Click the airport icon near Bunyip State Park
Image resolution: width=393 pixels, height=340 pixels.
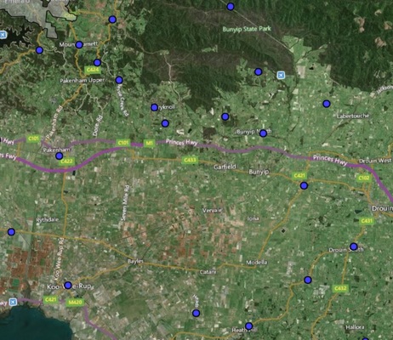tap(281, 75)
